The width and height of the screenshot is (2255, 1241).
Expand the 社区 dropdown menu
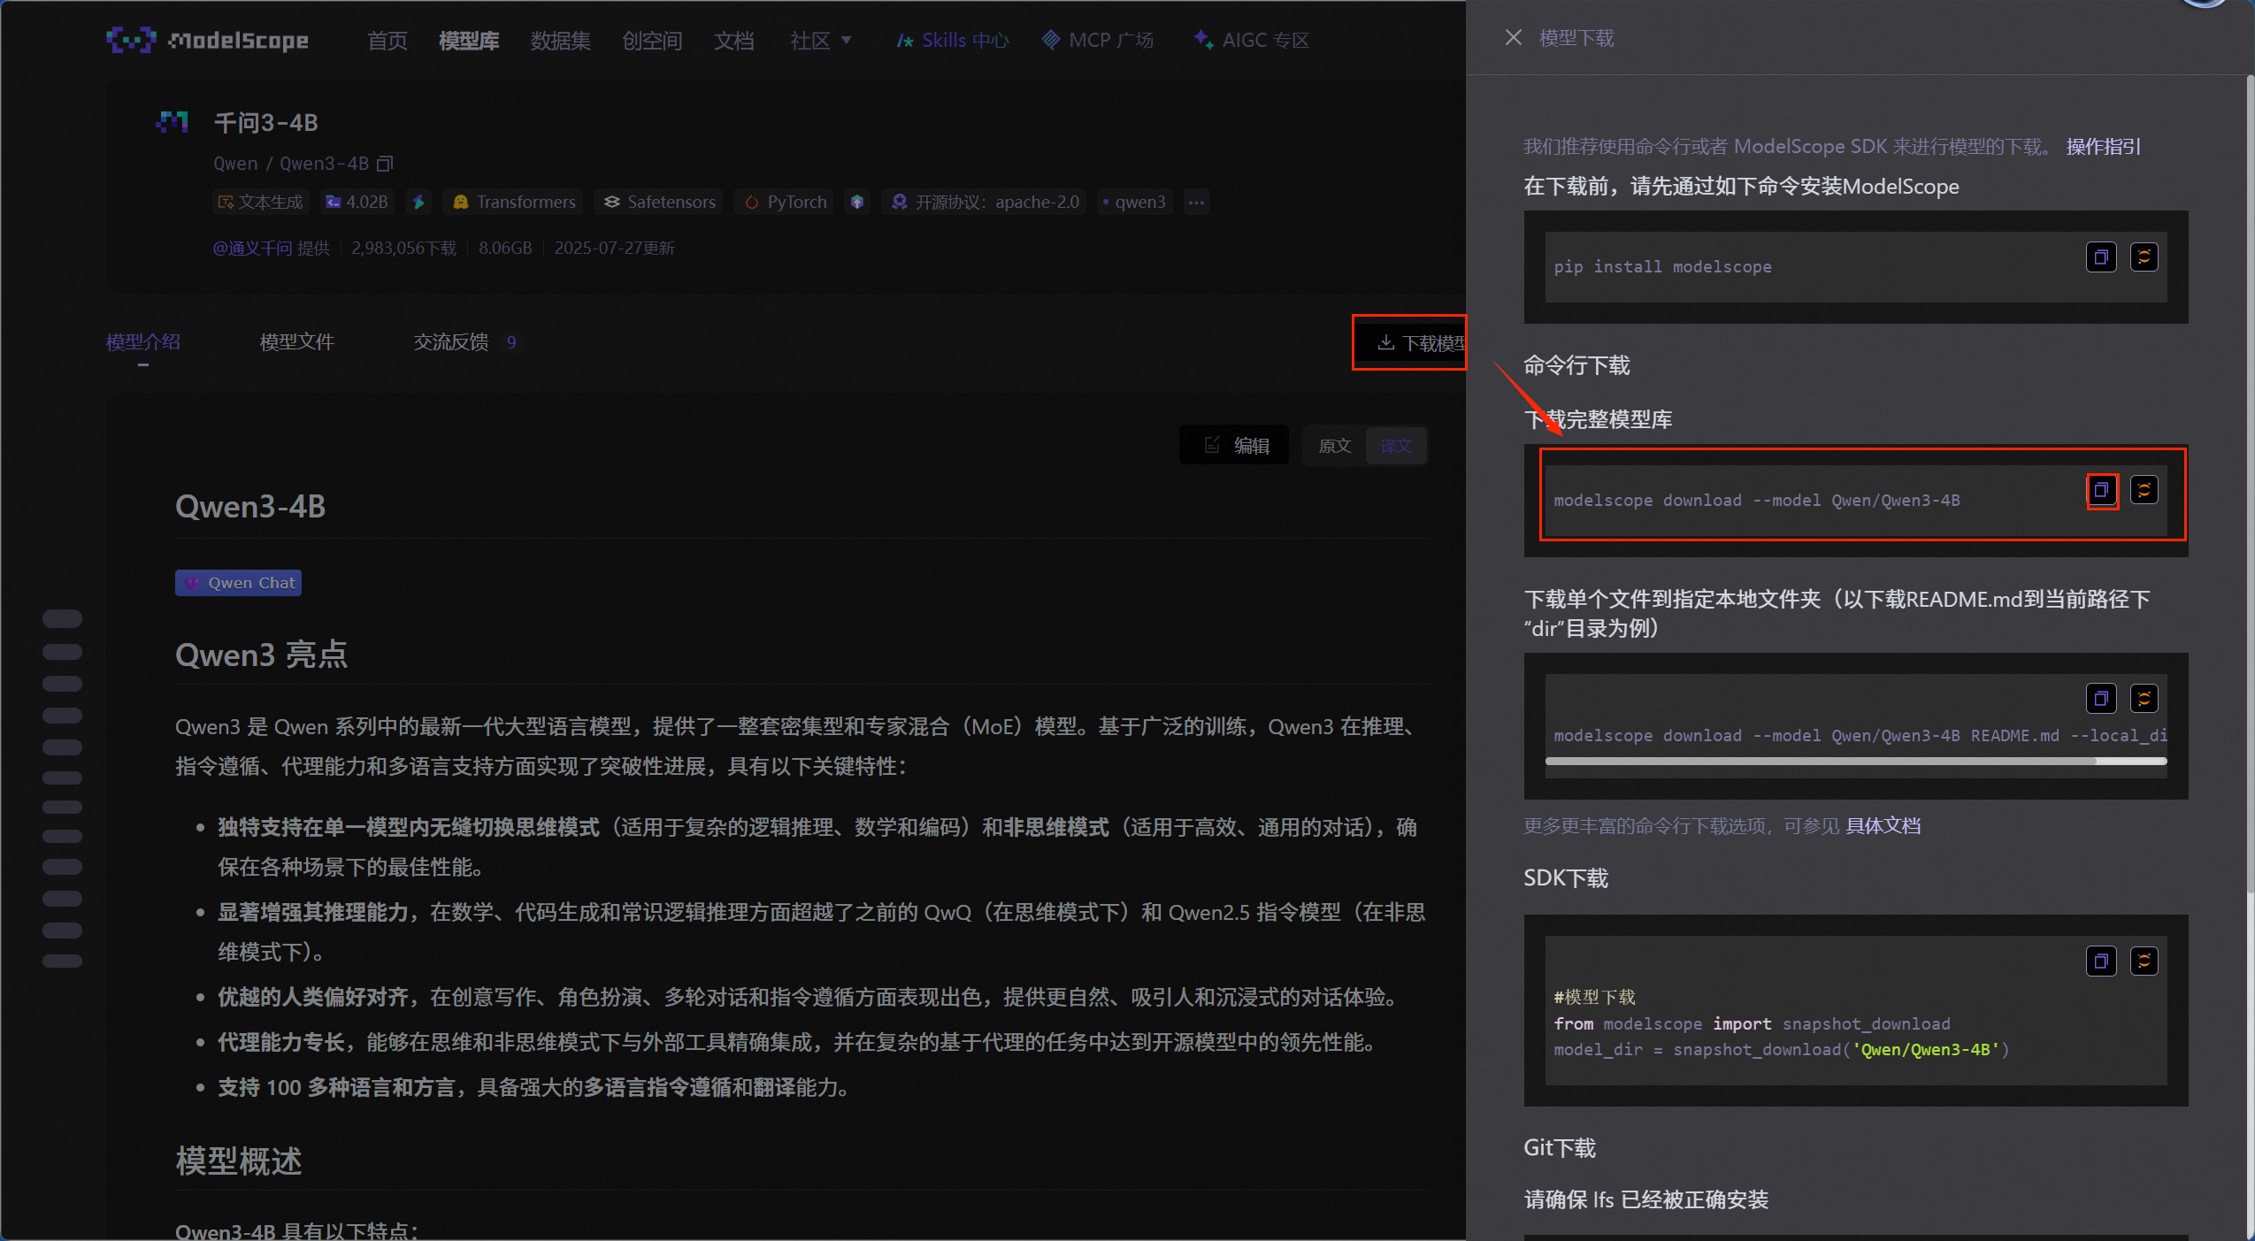point(820,41)
